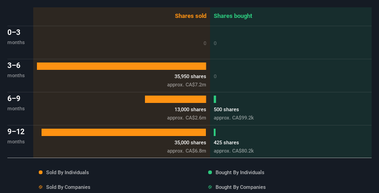Click the approx. CA$80.2k value
This screenshot has height=193, width=379.
[234, 151]
